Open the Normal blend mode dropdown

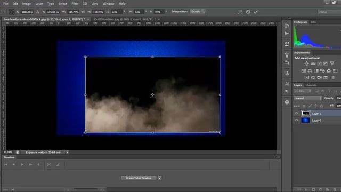coord(308,98)
